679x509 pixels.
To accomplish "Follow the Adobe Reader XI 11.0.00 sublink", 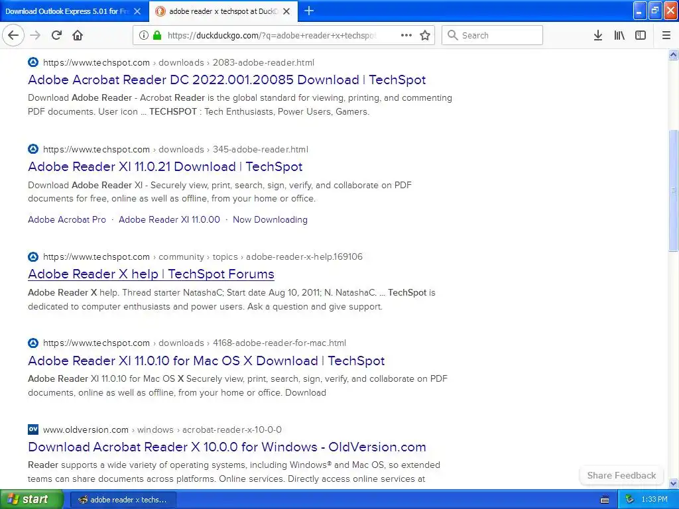I will coord(169,219).
